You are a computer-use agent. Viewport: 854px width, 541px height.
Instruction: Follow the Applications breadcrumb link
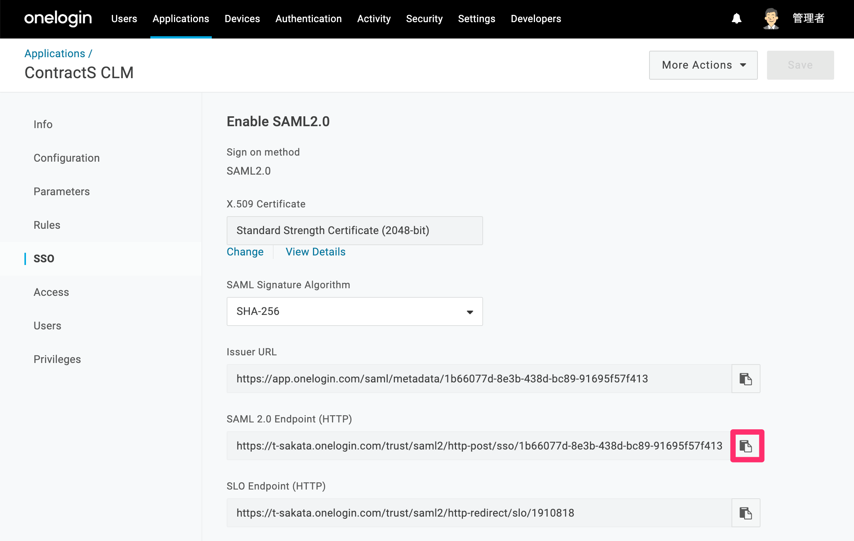pyautogui.click(x=55, y=53)
